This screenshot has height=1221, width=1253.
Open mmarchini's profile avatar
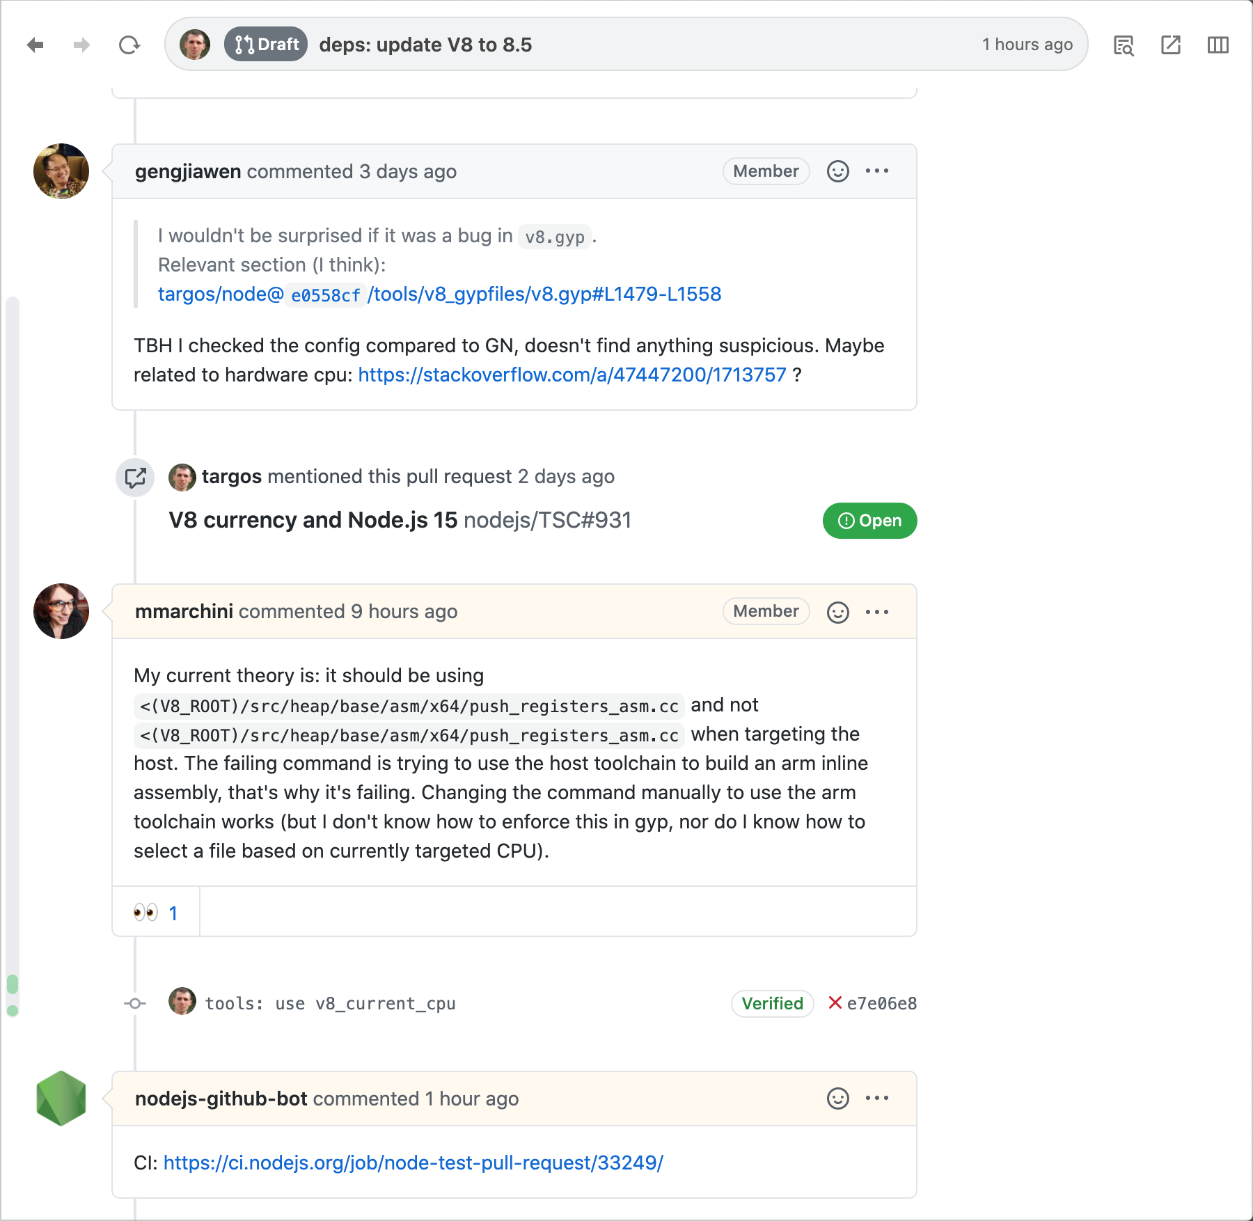pos(61,611)
